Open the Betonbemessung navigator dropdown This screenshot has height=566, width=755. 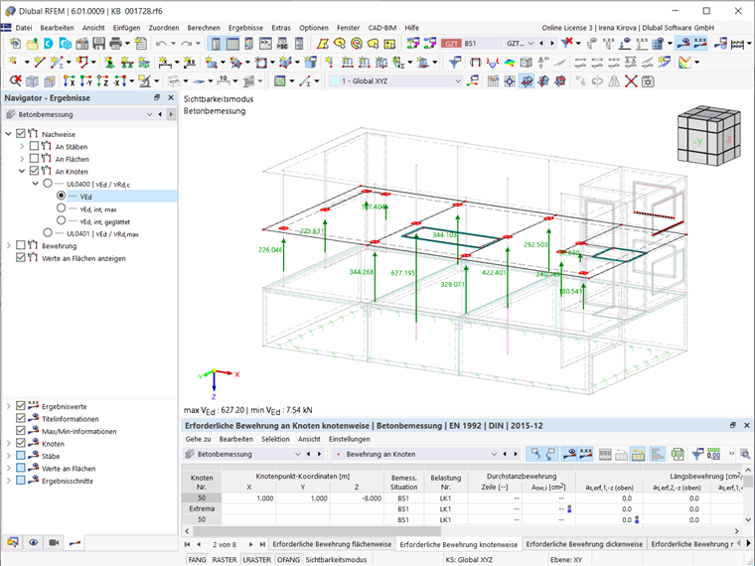149,114
